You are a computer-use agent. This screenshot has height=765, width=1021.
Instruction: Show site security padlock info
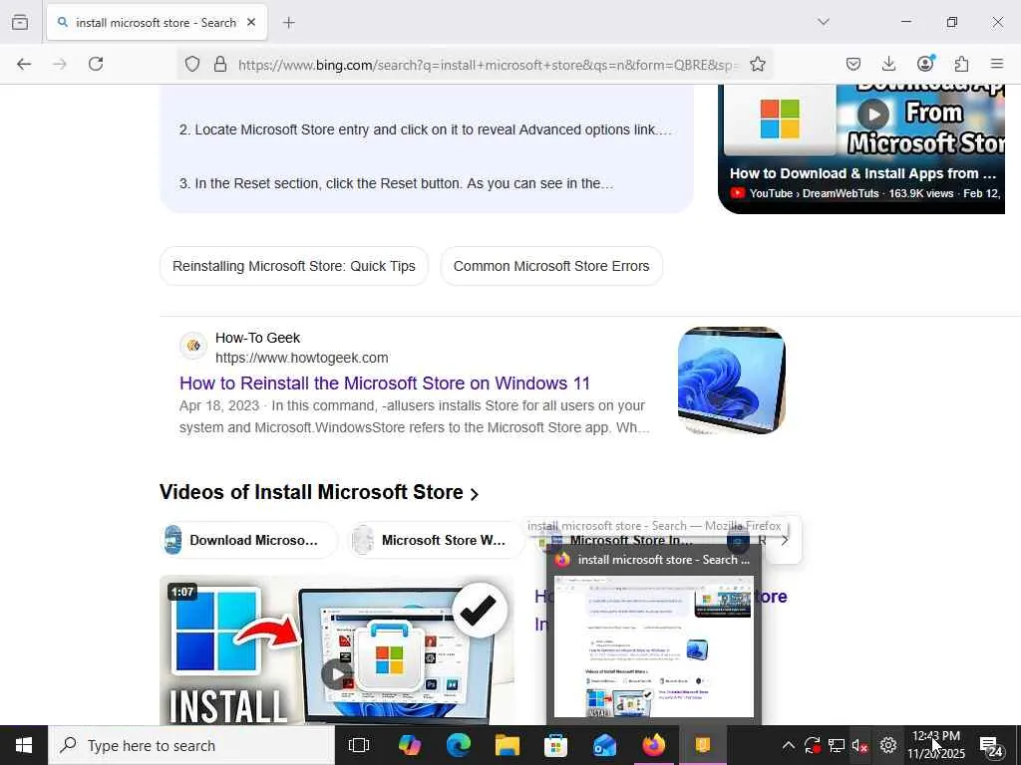[220, 64]
